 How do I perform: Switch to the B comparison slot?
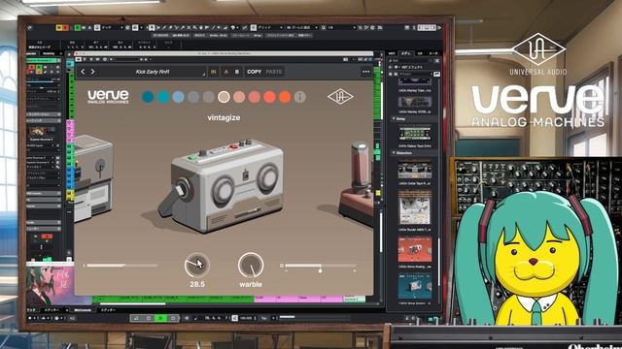click(x=237, y=72)
